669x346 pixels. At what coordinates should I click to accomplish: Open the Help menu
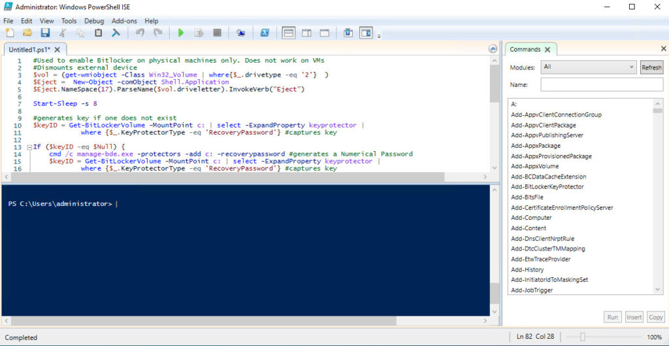click(x=151, y=20)
